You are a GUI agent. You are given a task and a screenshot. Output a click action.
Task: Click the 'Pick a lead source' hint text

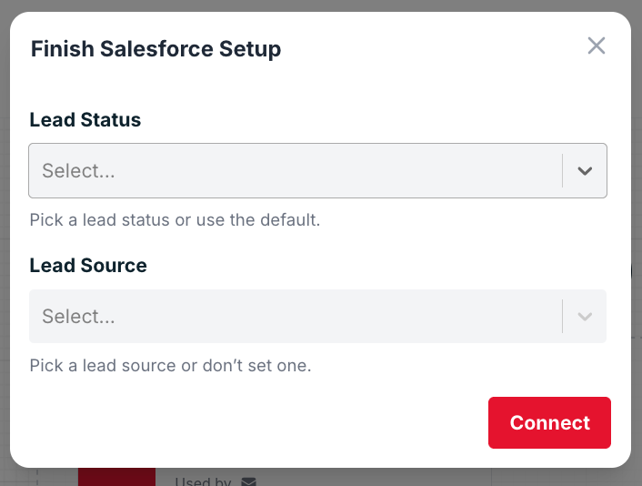click(170, 366)
